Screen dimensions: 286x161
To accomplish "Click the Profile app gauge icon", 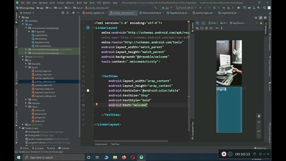I will tap(223, 8).
